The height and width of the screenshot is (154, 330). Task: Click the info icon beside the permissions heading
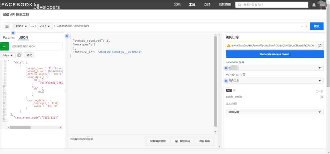pos(234,91)
